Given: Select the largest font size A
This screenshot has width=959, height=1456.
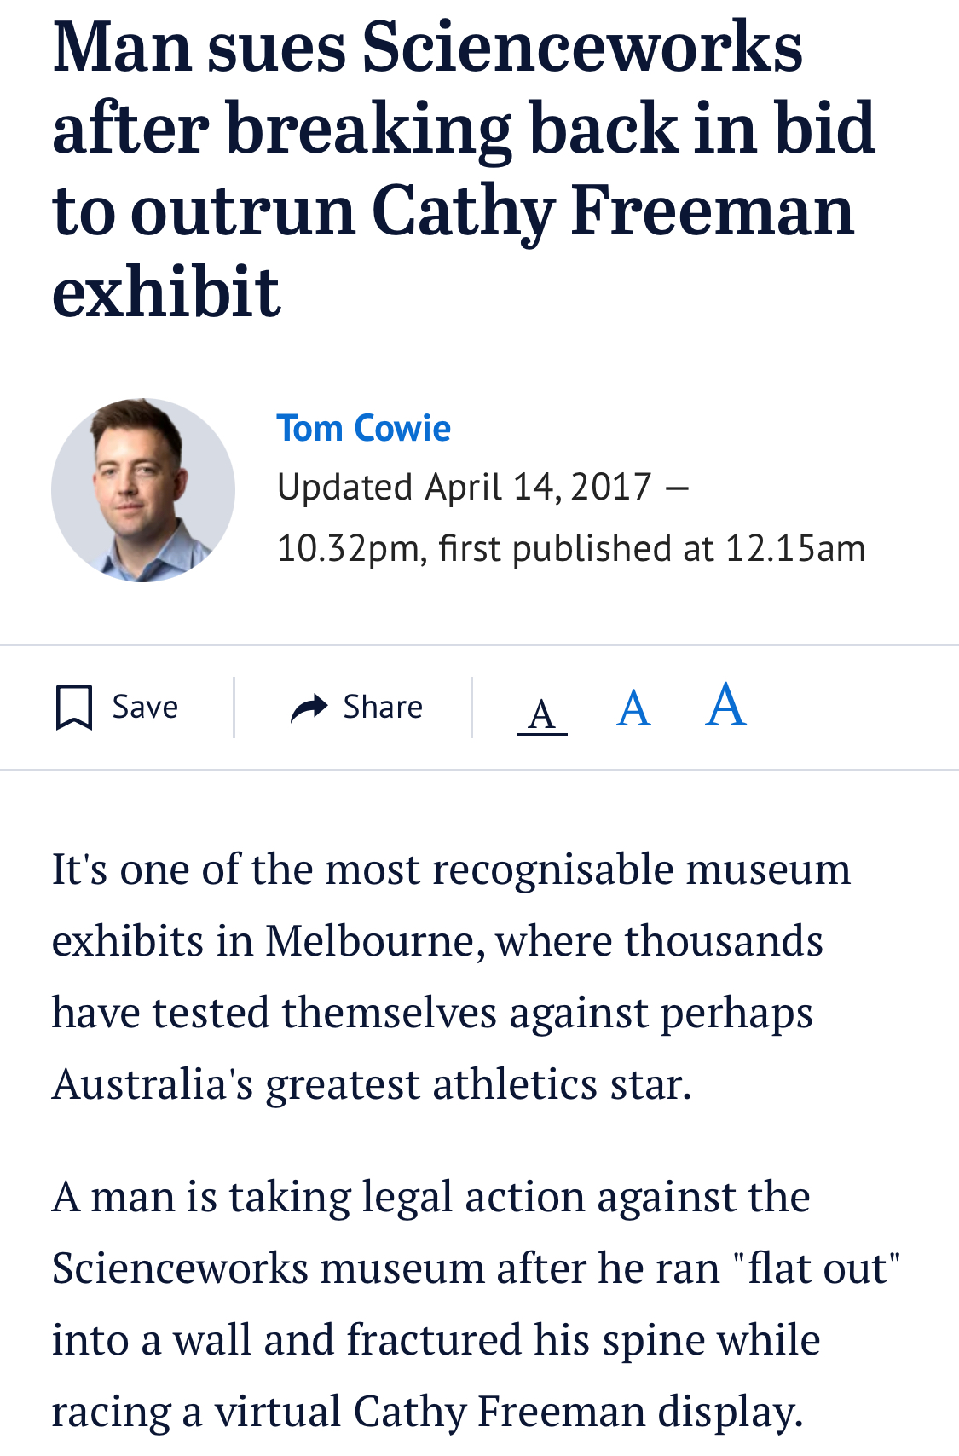Looking at the screenshot, I should point(726,705).
